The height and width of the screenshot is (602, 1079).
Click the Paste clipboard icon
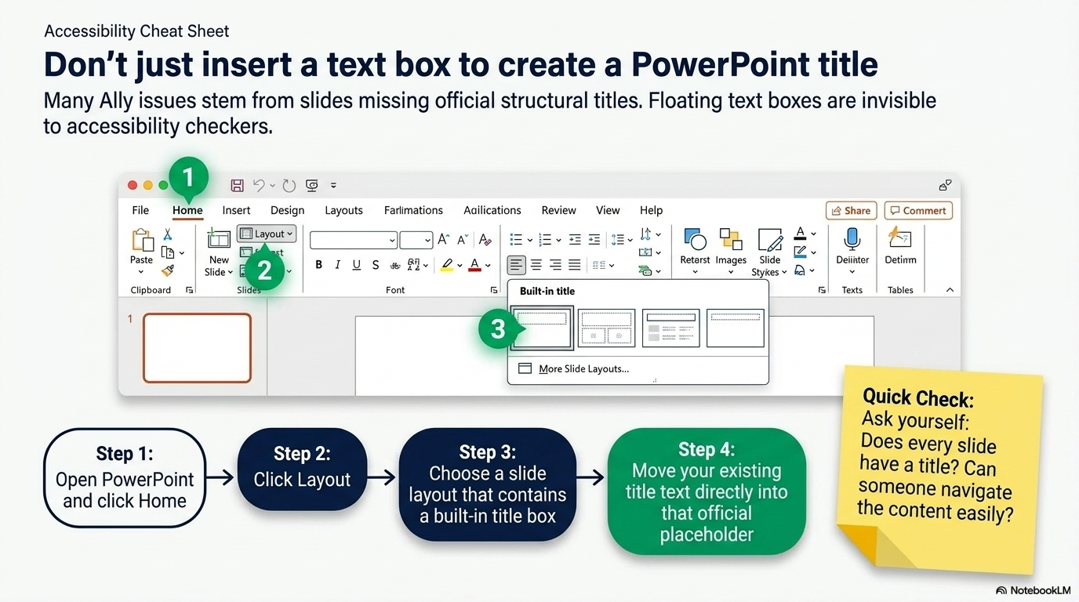(142, 240)
